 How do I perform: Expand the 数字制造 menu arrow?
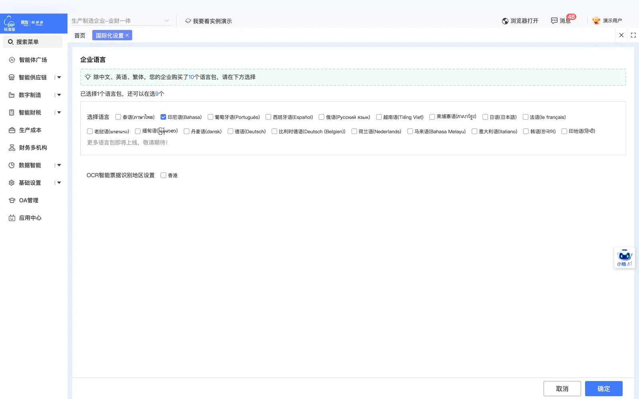[x=59, y=95]
